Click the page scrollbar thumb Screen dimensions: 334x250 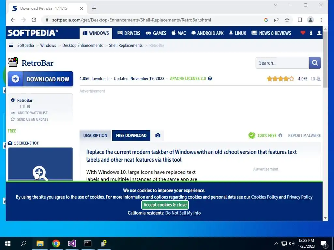[325, 59]
